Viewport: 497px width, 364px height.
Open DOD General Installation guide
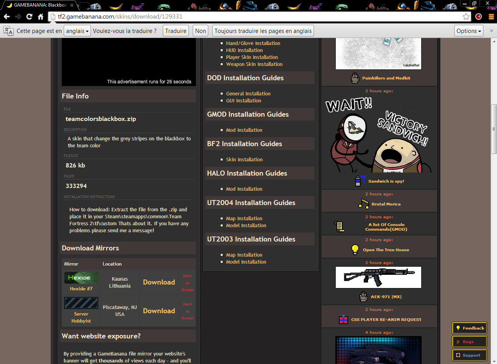point(248,93)
